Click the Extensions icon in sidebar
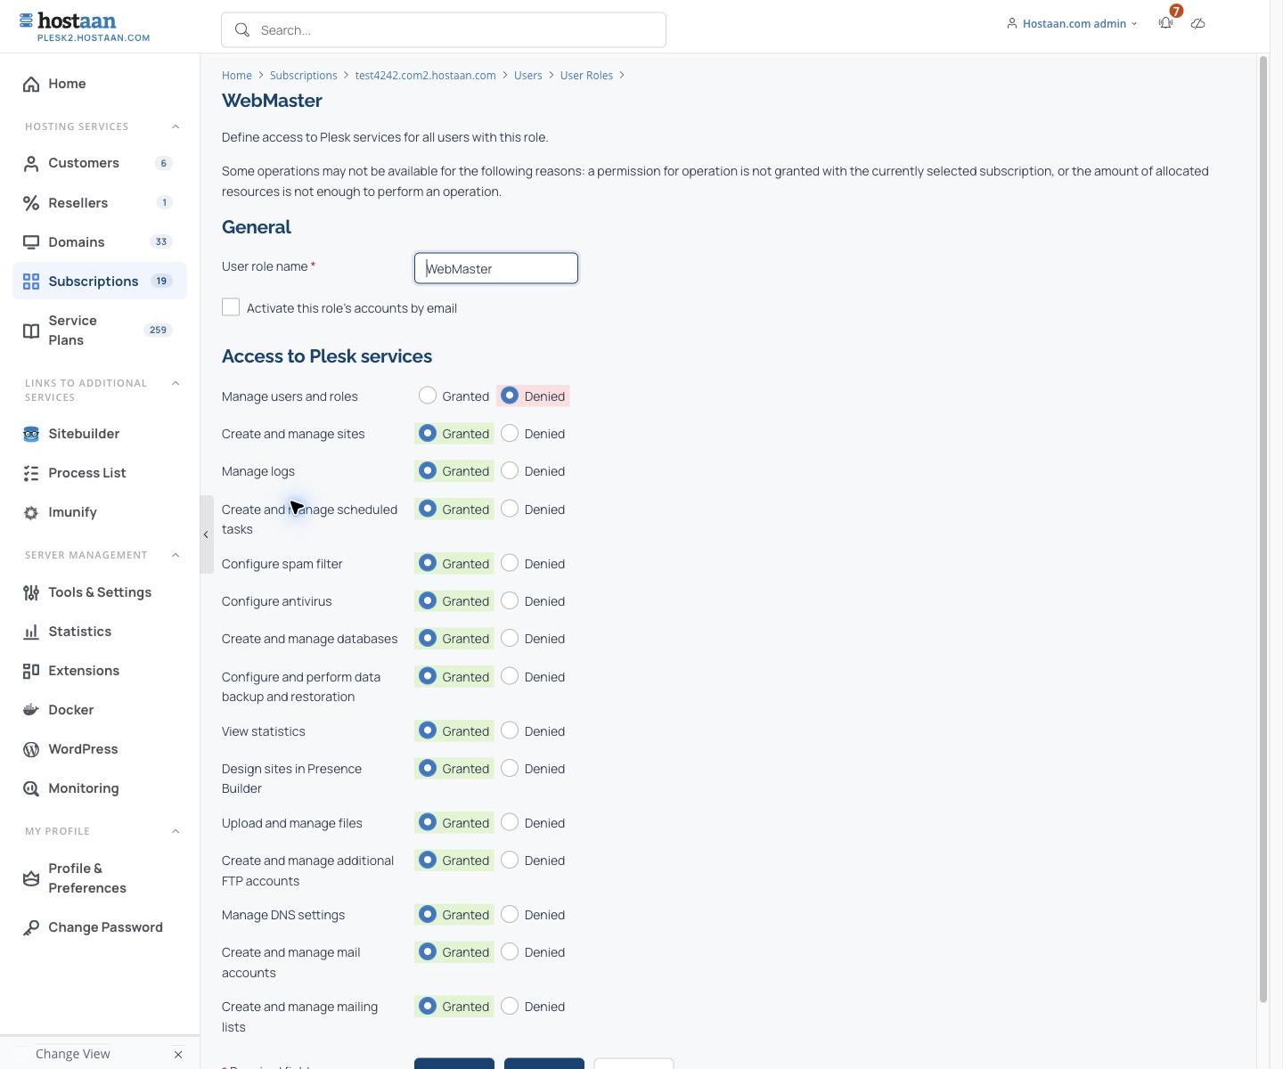The image size is (1283, 1069). tap(31, 671)
